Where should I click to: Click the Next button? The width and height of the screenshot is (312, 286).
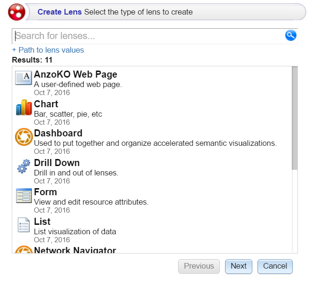click(239, 266)
